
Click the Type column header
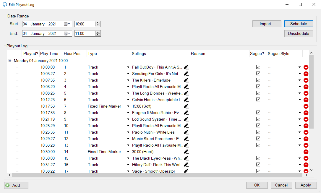[109, 53]
